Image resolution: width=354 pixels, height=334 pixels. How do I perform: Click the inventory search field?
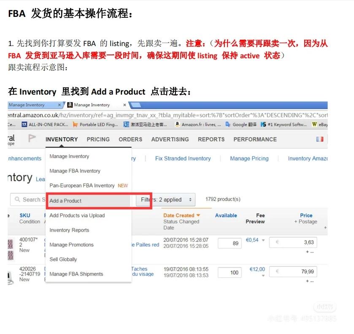click(28, 200)
